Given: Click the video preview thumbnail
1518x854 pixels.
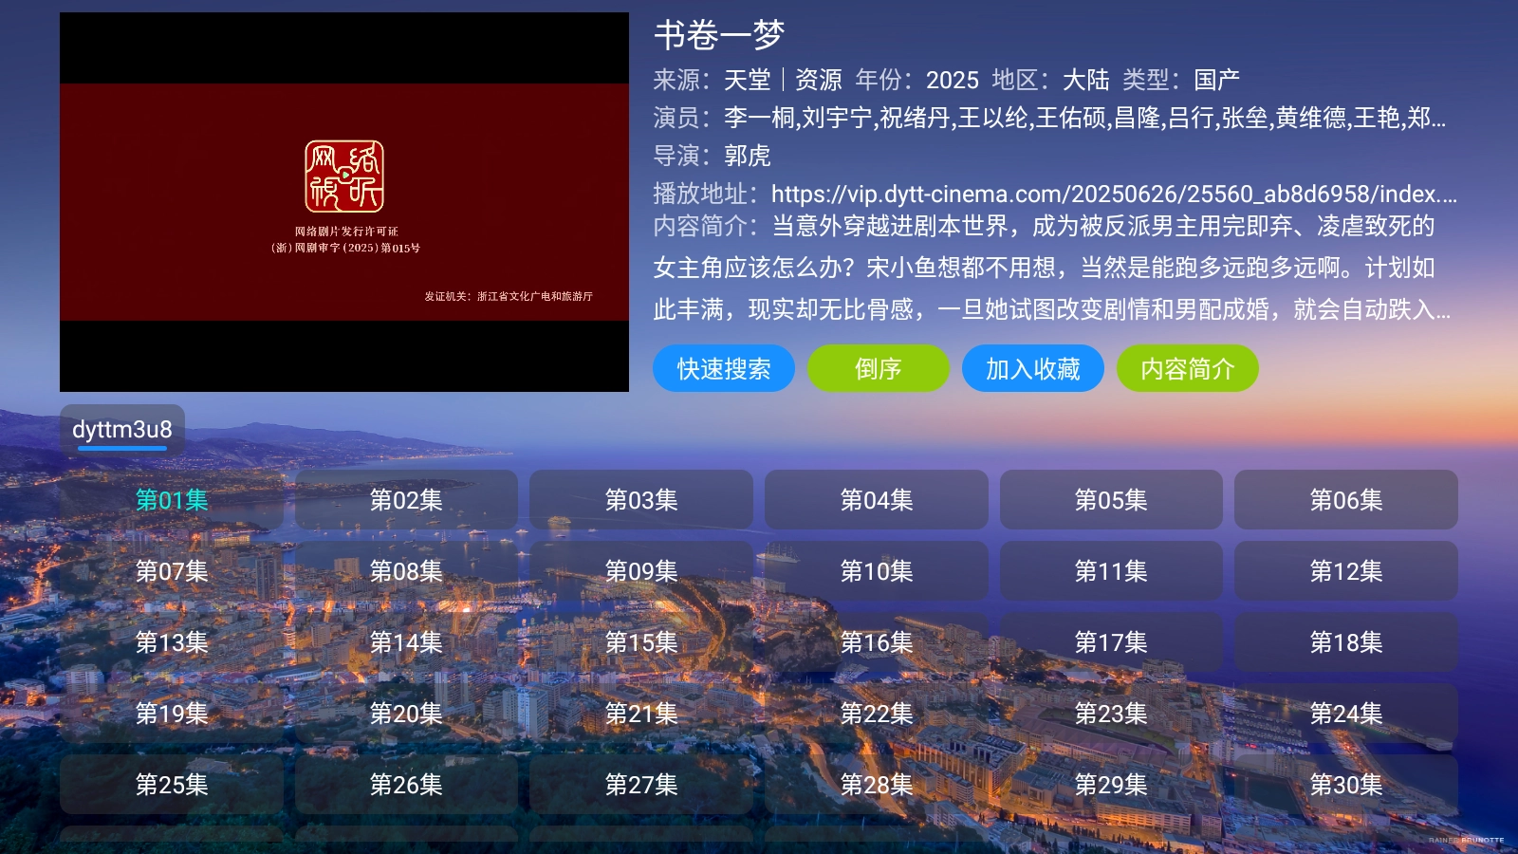Looking at the screenshot, I should (344, 199).
